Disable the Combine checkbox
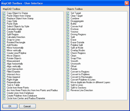The height and width of the screenshot is (111, 130). tap(68, 18)
